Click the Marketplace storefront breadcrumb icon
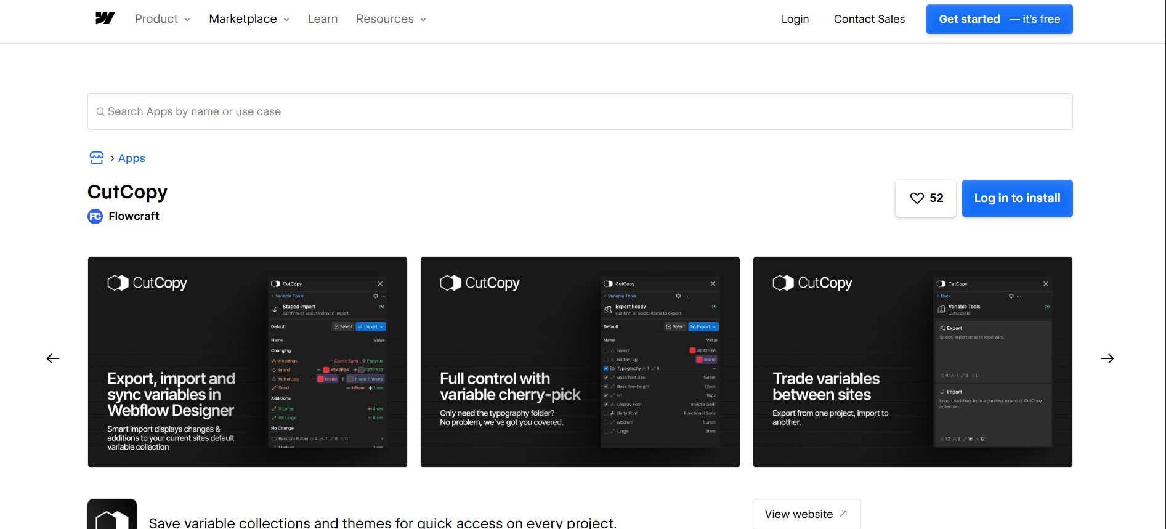1166x529 pixels. point(97,158)
